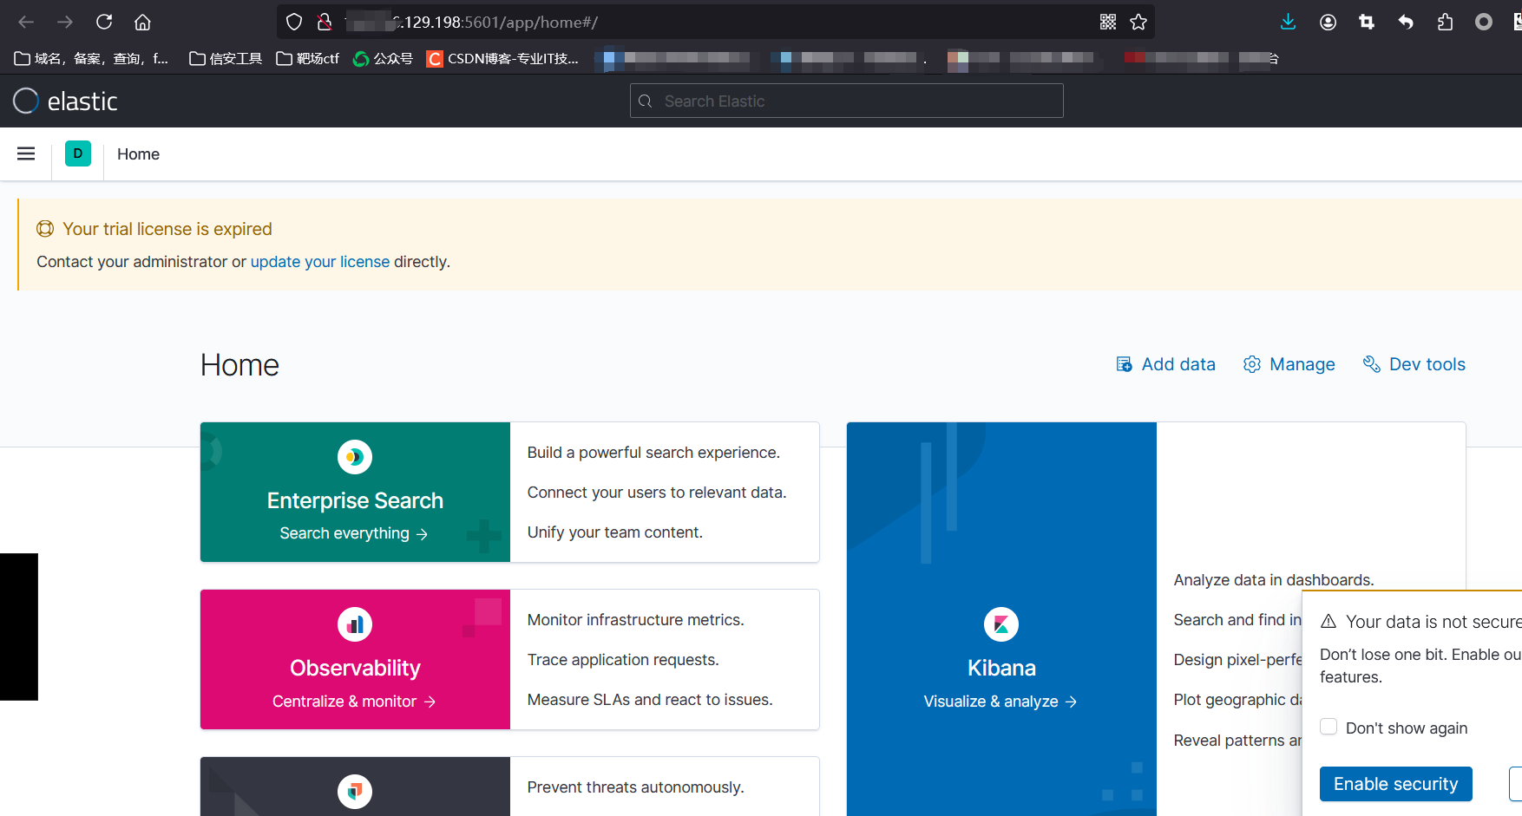Screen dimensions: 1522x816
Task: Click the Enterprise Search round icon
Action: pyautogui.click(x=355, y=457)
